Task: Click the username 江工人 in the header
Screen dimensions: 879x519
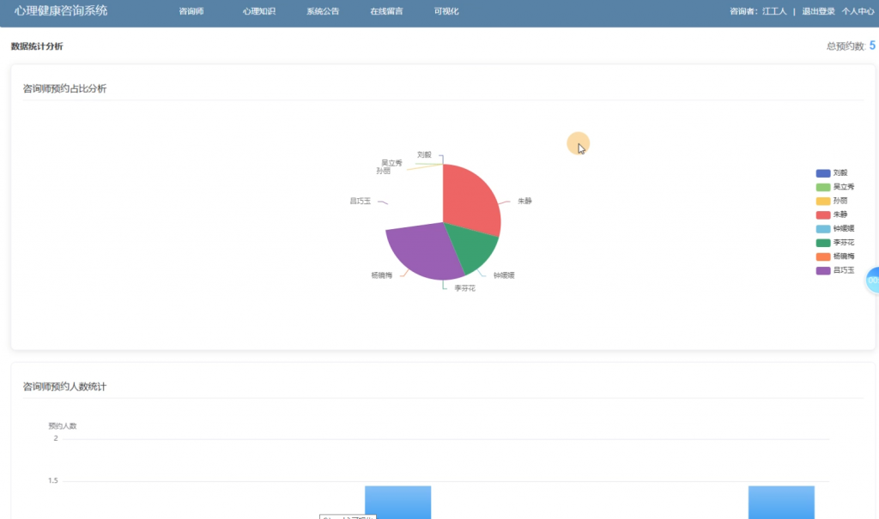Action: pos(774,11)
